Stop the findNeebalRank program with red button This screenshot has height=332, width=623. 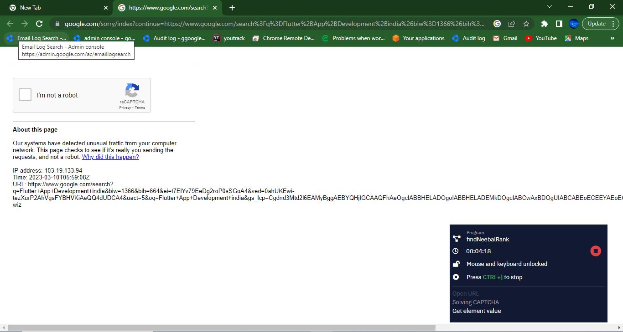[x=595, y=251]
